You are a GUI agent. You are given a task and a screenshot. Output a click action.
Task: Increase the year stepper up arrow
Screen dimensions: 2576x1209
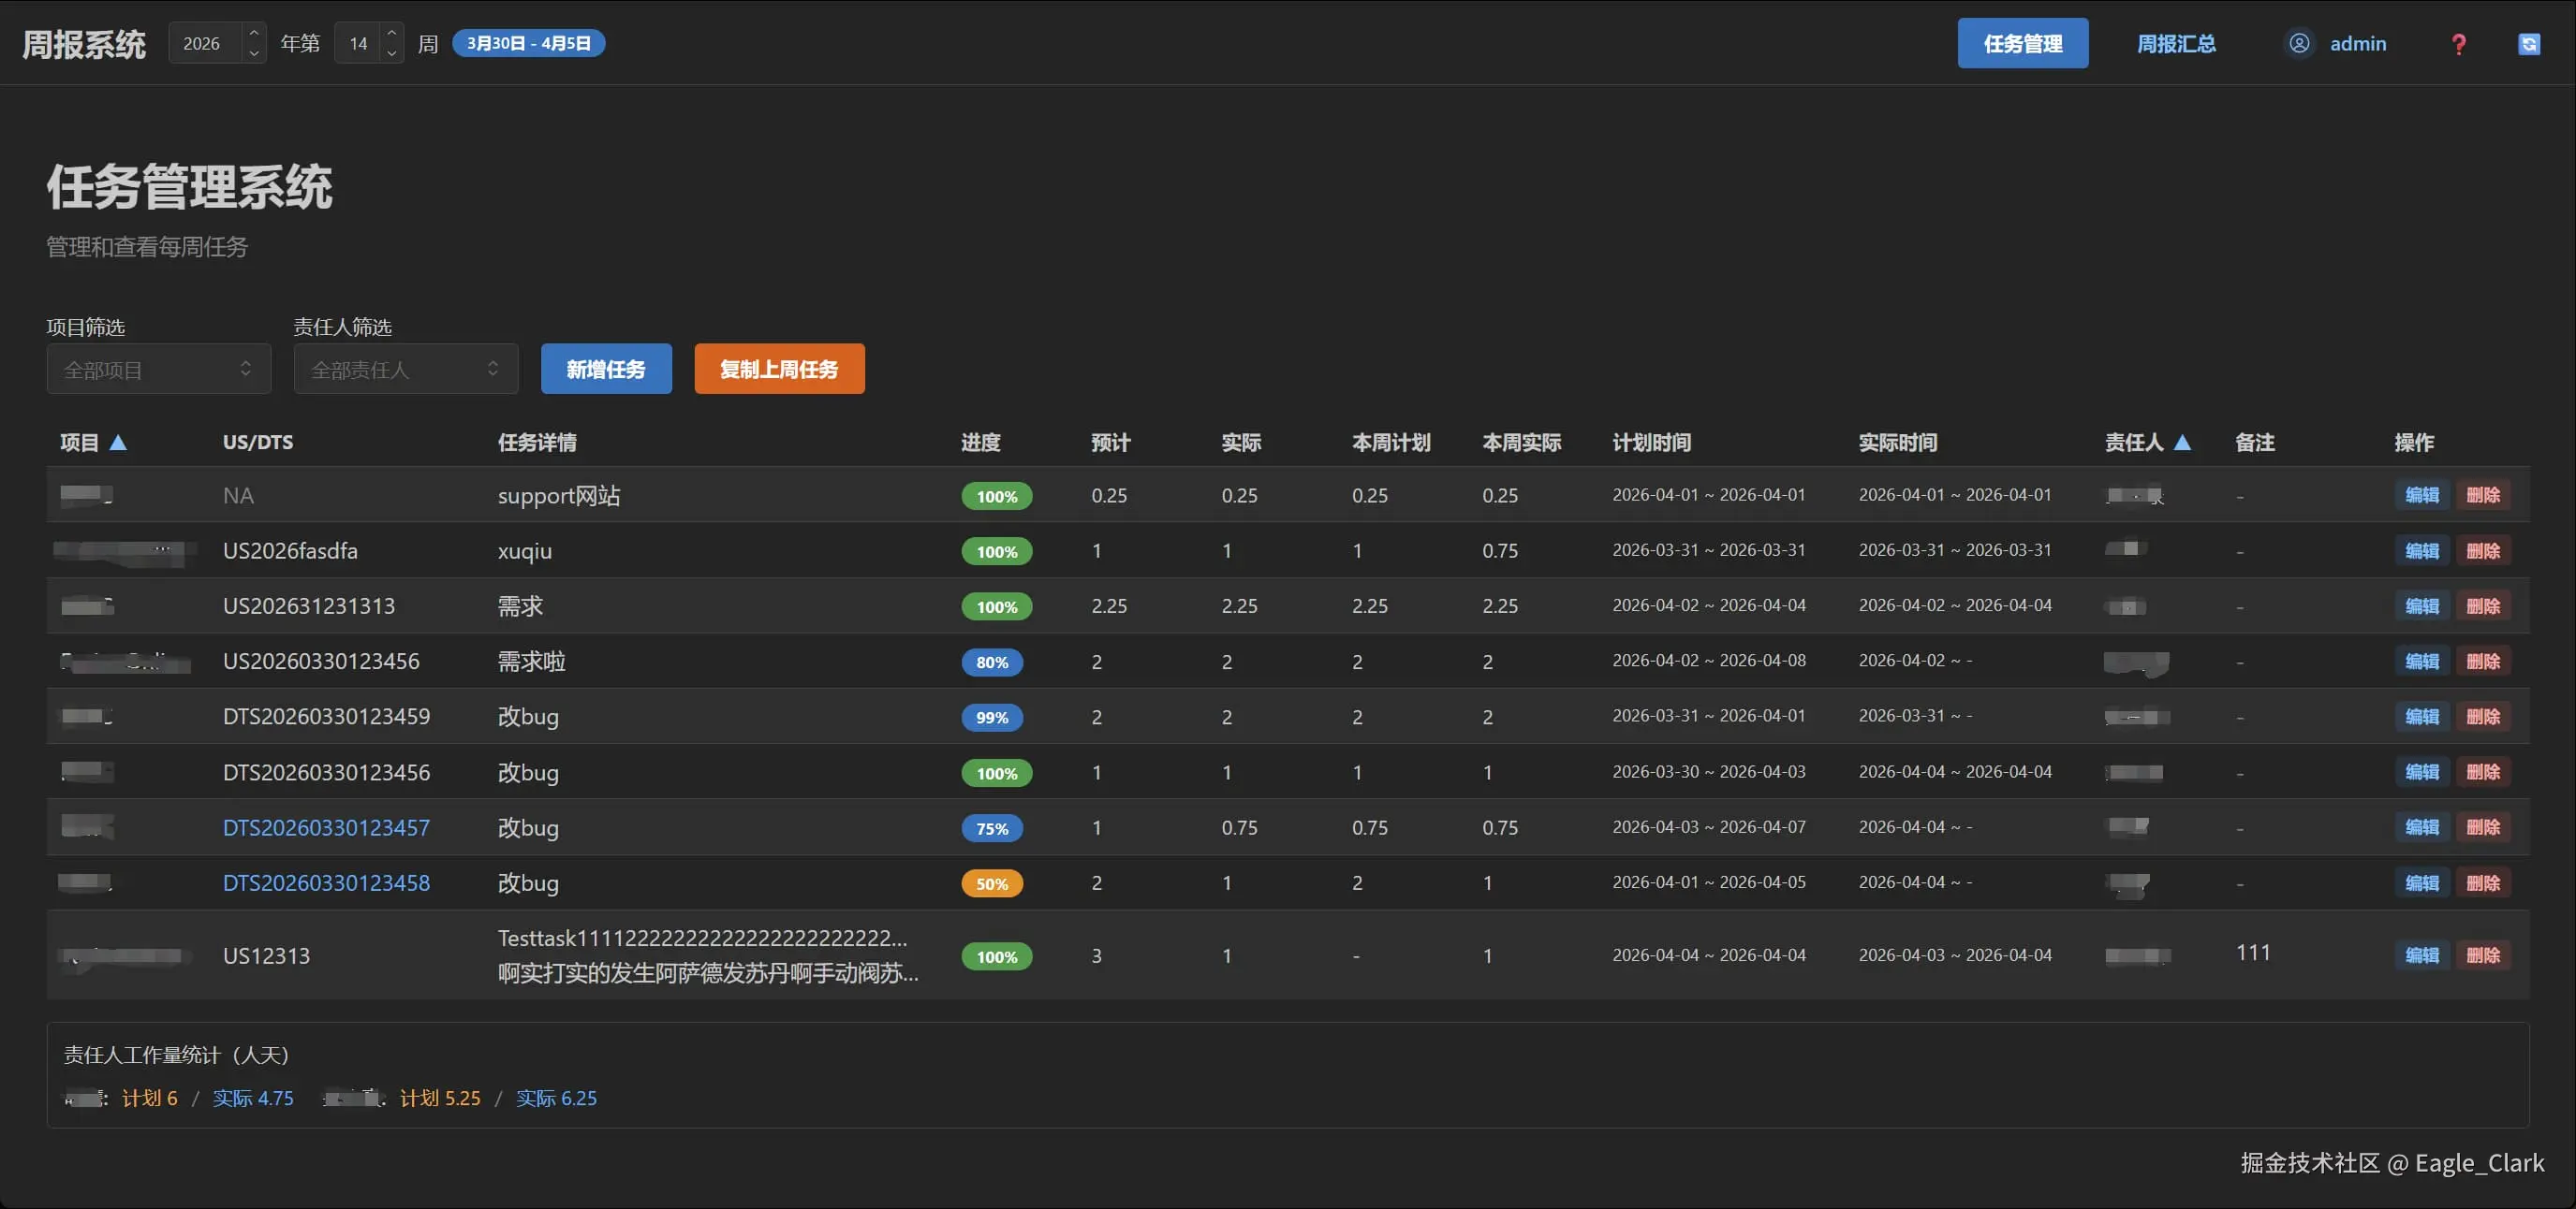click(x=254, y=33)
